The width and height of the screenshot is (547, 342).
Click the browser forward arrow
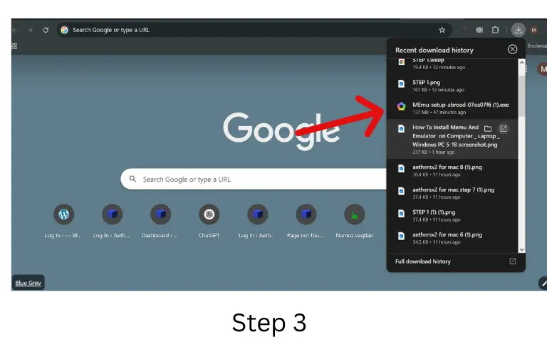tap(30, 30)
